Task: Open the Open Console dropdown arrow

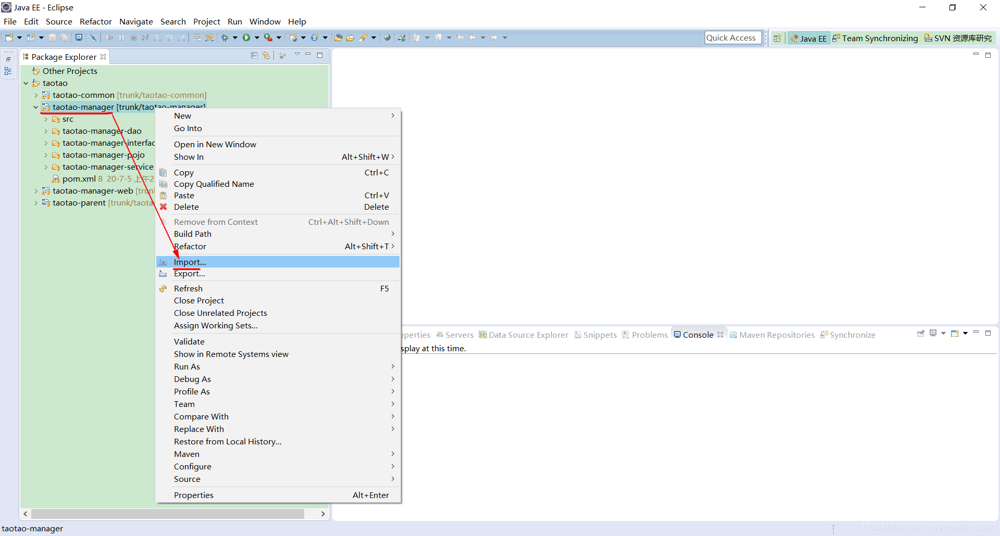Action: click(x=965, y=333)
